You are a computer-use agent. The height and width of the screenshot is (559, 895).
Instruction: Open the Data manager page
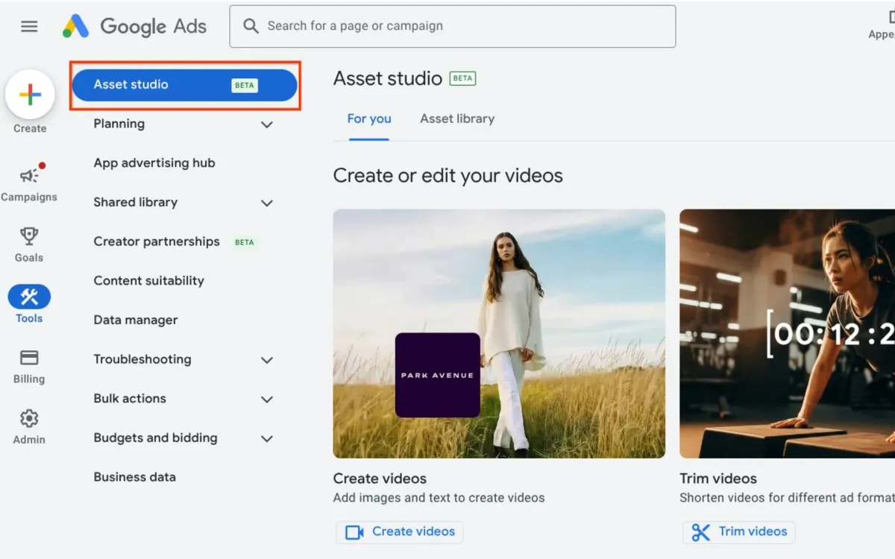(x=135, y=320)
